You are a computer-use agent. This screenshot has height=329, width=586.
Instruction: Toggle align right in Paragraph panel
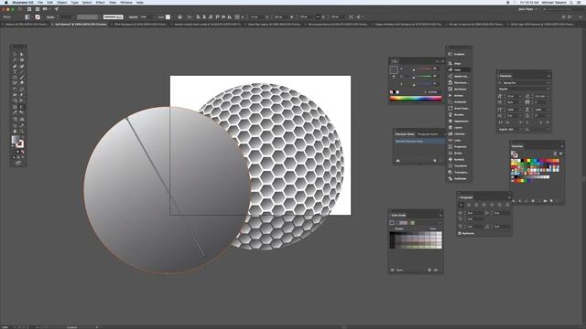click(476, 205)
